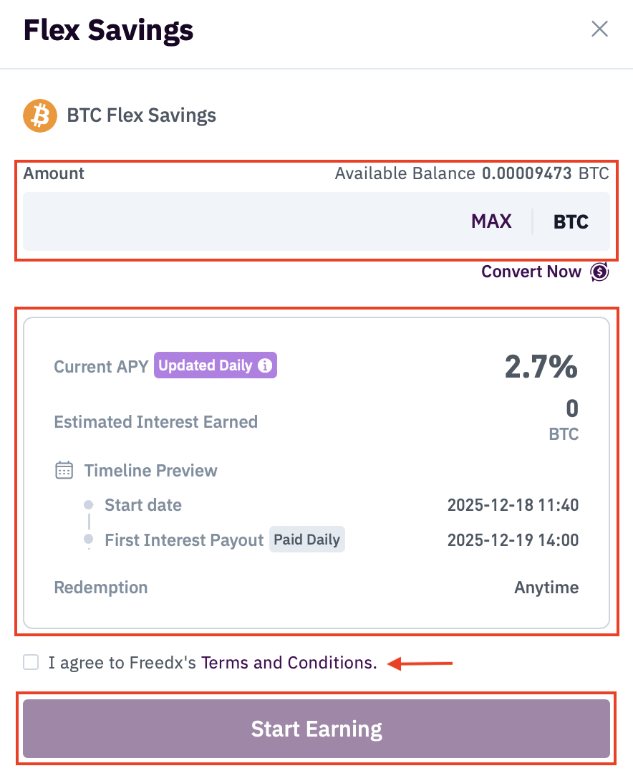Focus the Amount input field
The height and width of the screenshot is (781, 633).
[x=236, y=221]
